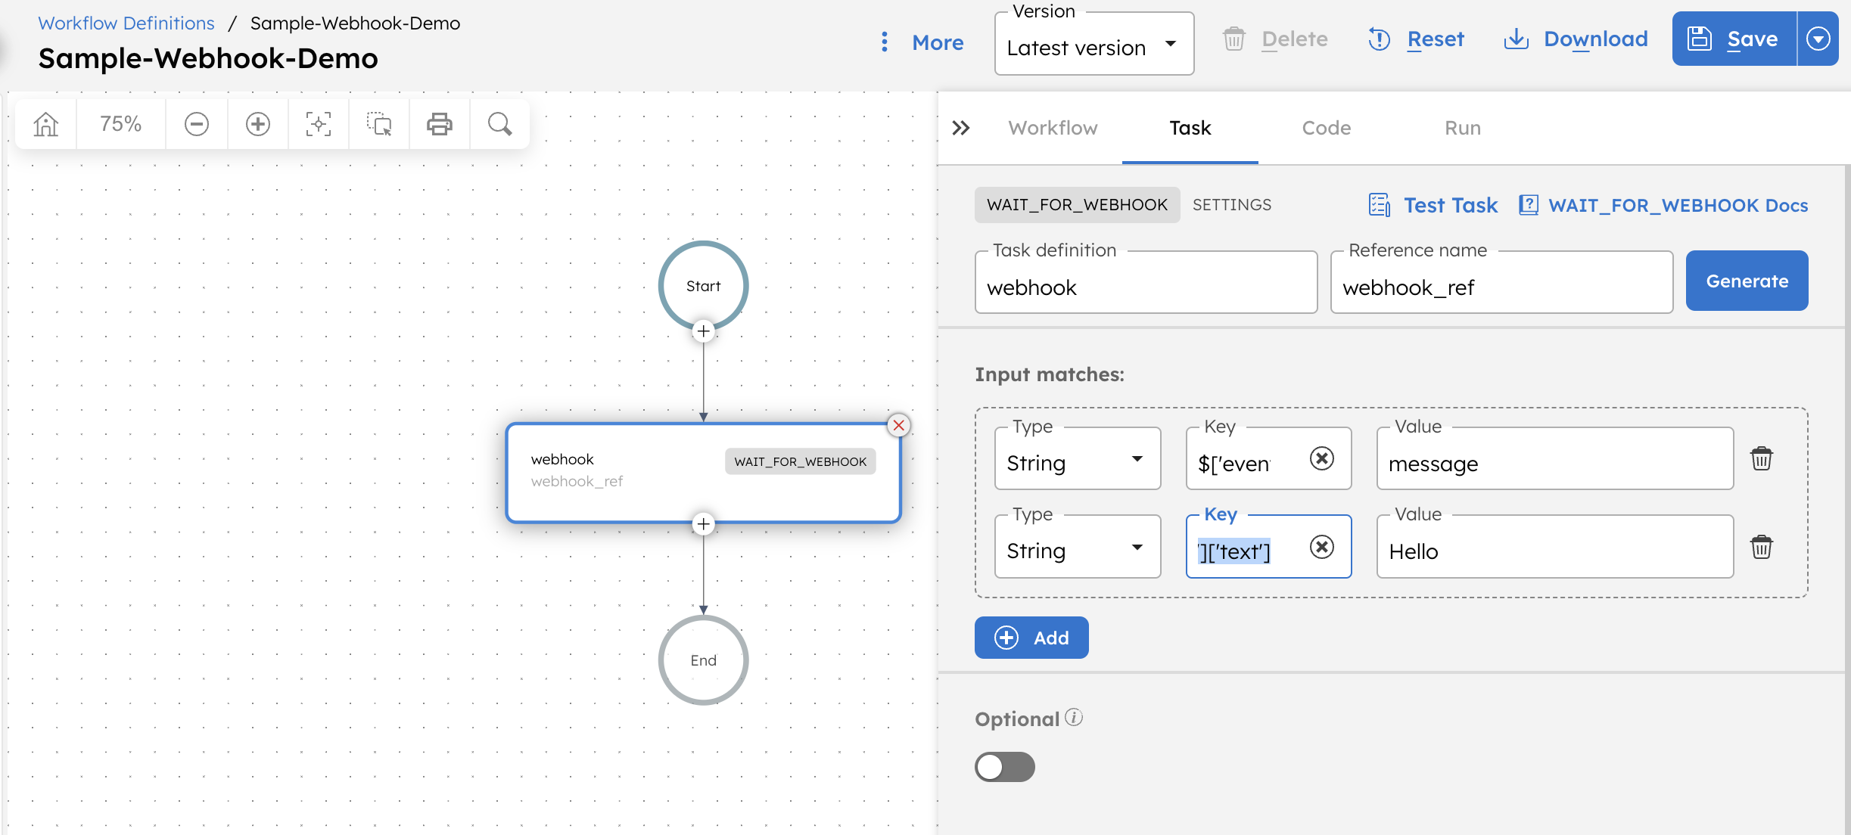The height and width of the screenshot is (835, 1851).
Task: Switch to the Code tab
Action: [1324, 128]
